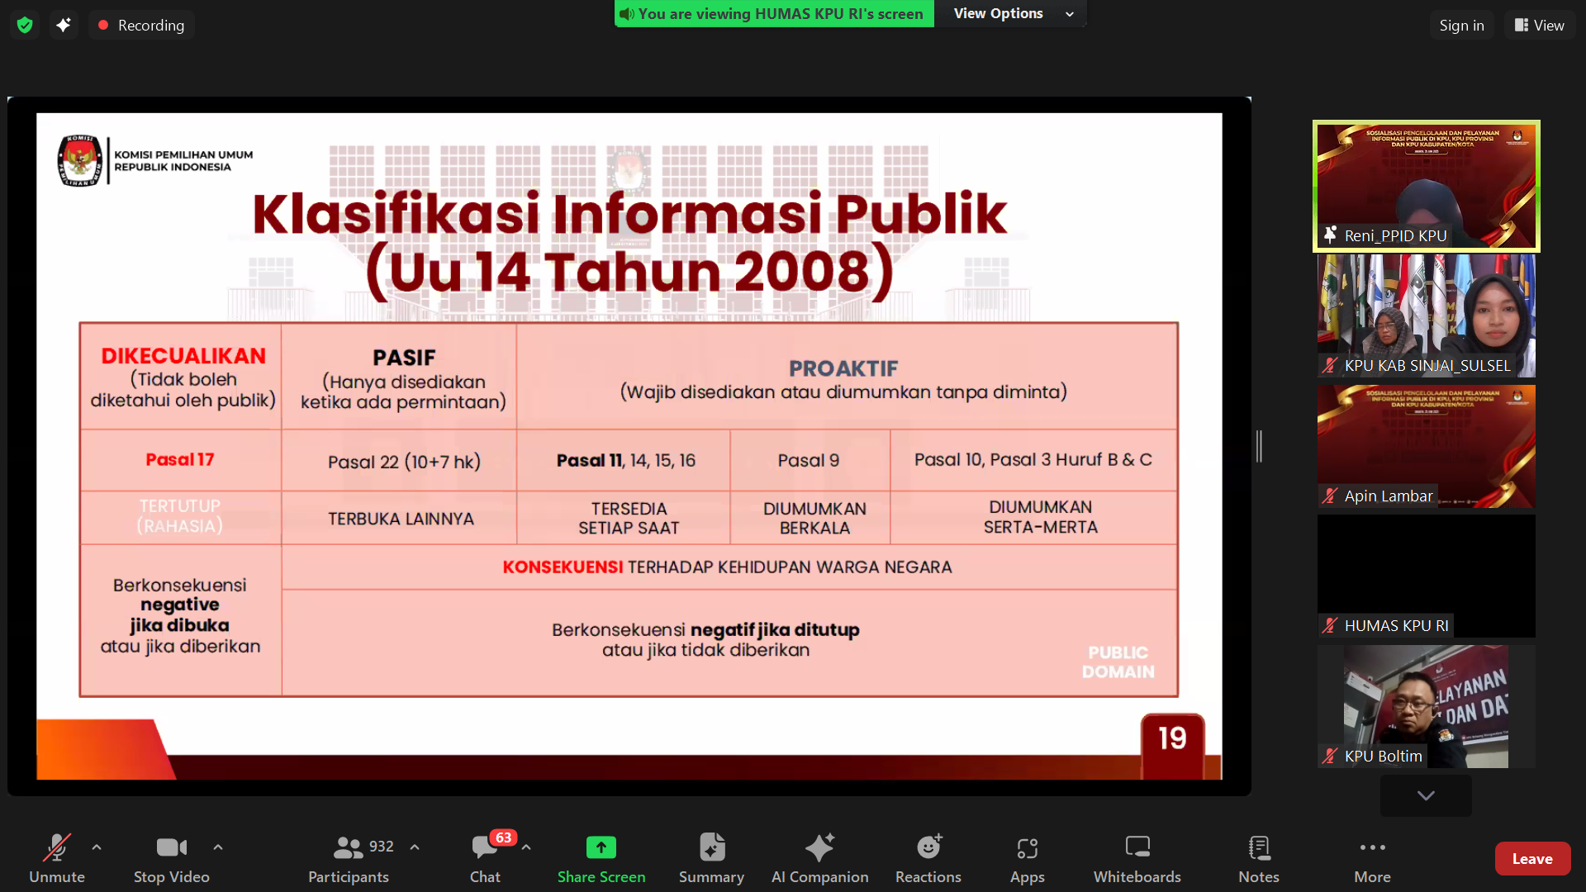Expand video options arrow beside Stop Video
The height and width of the screenshot is (892, 1586).
point(218,847)
